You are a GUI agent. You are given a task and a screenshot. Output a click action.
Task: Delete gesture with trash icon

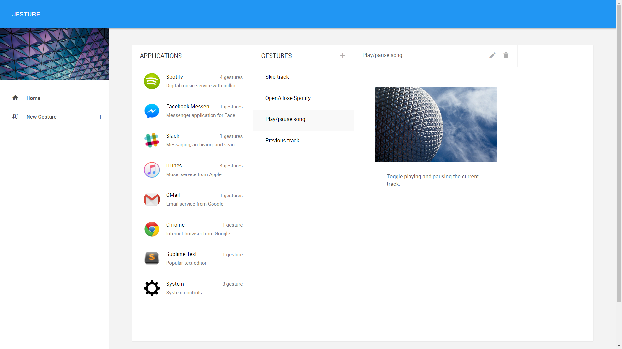tap(506, 56)
